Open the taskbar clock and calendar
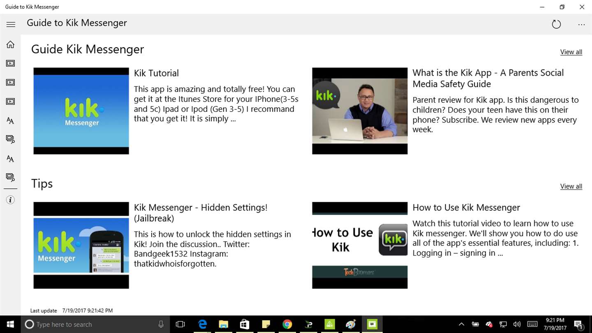The width and height of the screenshot is (592, 333). point(555,324)
